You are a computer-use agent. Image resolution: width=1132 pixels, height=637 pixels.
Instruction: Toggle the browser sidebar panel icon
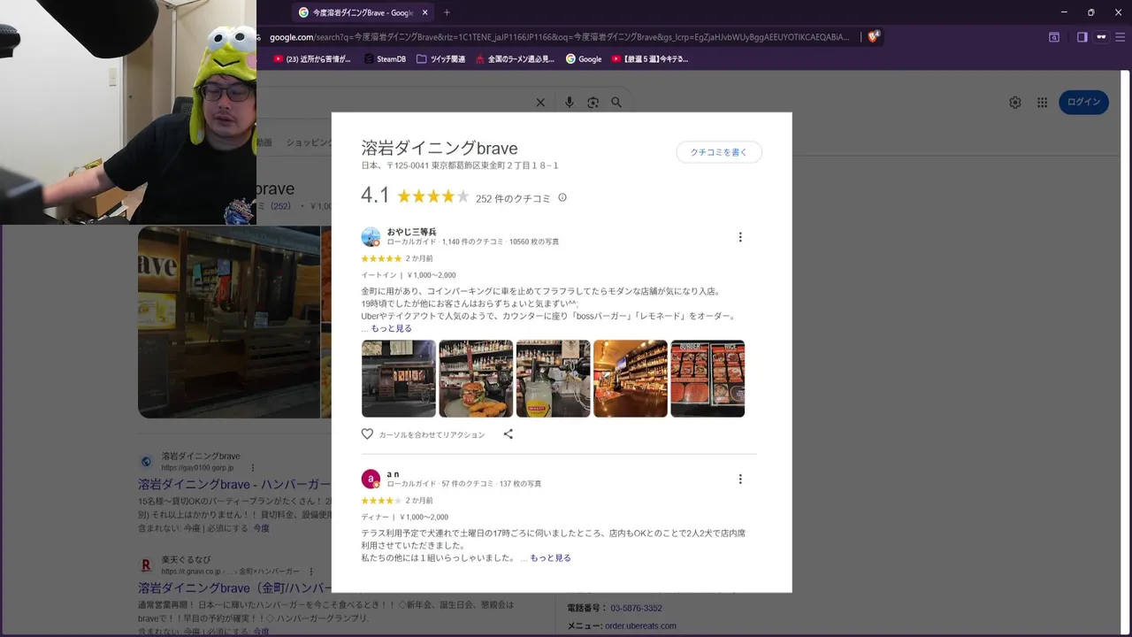[1082, 37]
